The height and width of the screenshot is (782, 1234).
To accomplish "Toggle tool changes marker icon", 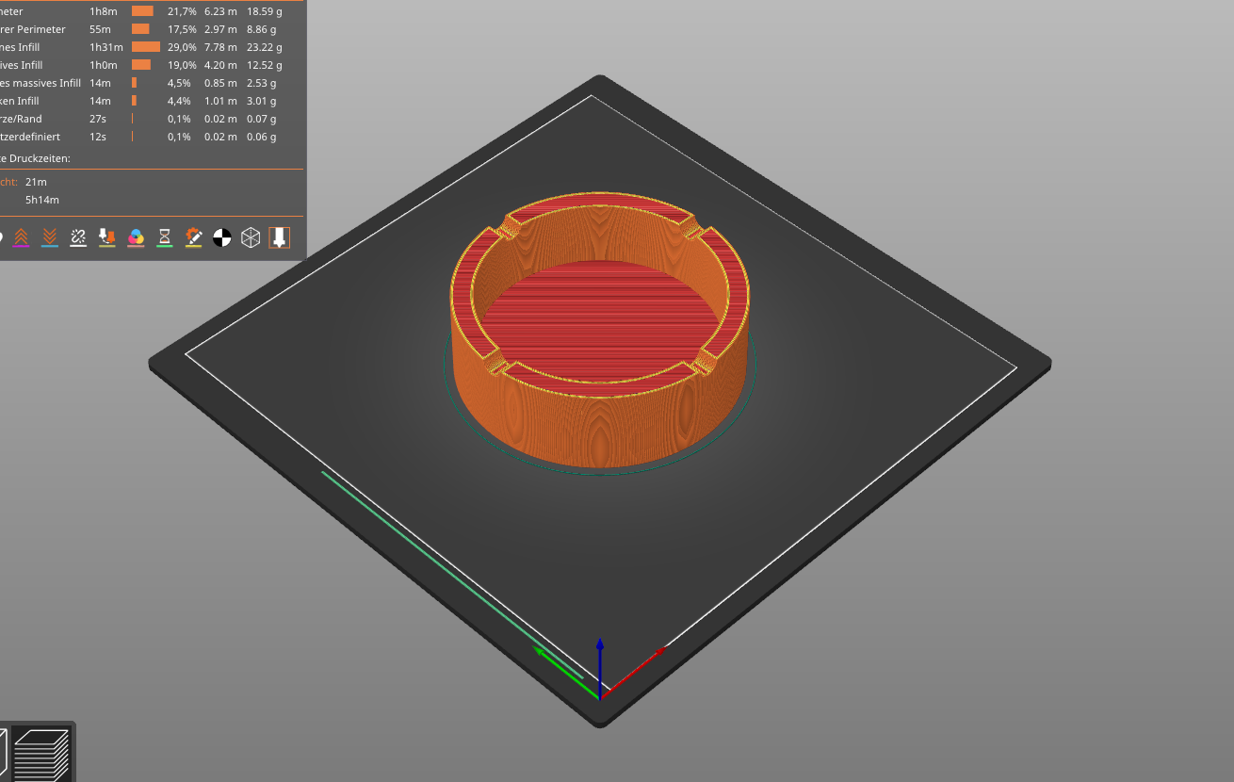I will pyautogui.click(x=106, y=237).
